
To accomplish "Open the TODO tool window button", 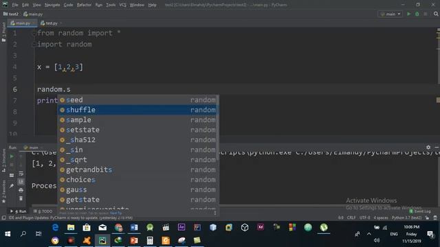I will pyautogui.click(x=43, y=211).
